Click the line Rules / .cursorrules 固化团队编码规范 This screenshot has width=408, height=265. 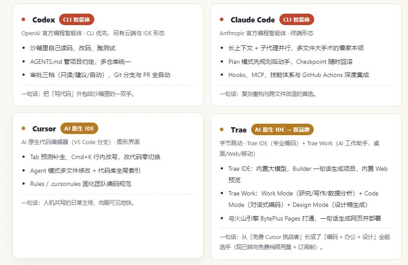tap(81, 184)
